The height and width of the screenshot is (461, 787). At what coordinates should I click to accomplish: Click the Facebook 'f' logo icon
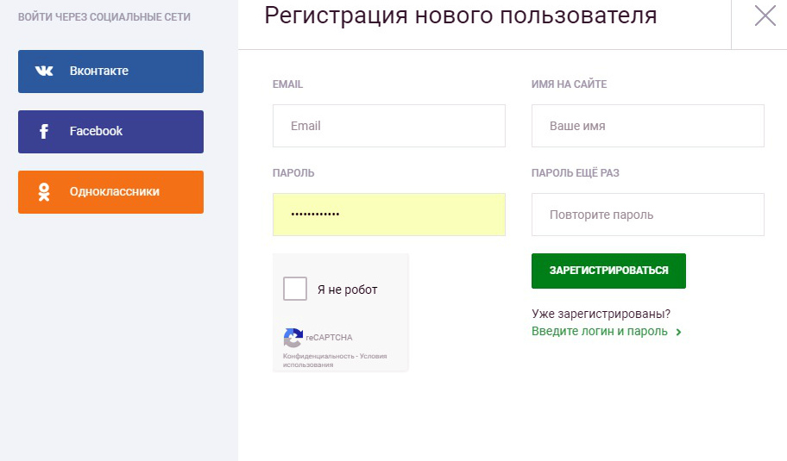(x=44, y=132)
